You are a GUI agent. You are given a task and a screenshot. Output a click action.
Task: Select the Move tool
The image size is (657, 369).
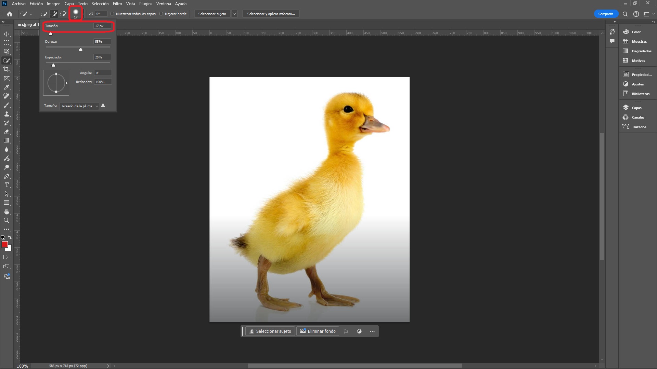[x=7, y=34]
